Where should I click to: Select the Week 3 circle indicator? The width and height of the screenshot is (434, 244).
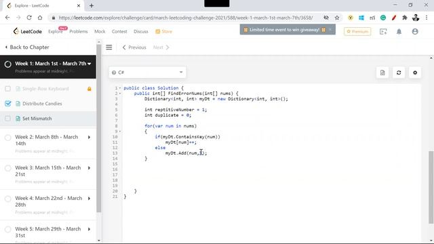(7, 168)
